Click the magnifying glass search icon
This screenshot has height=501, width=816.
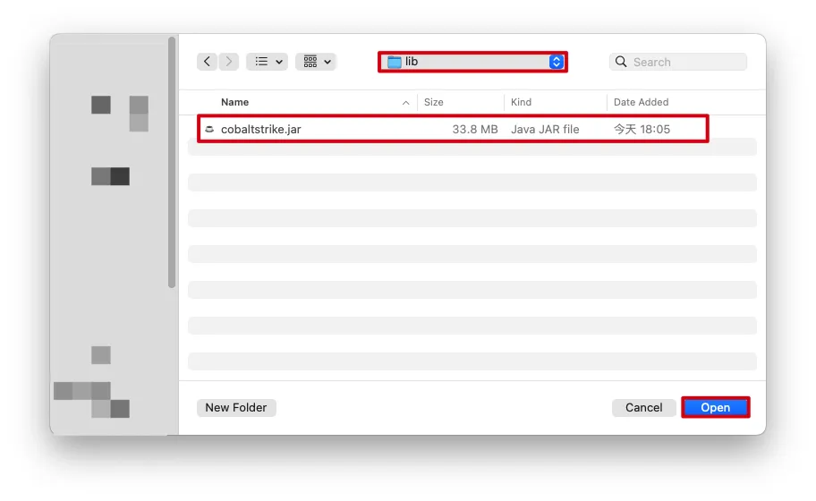622,62
